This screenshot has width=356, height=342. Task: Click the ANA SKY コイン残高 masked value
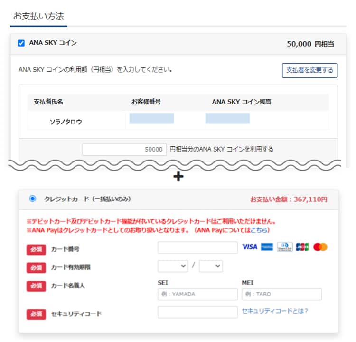[x=227, y=119]
